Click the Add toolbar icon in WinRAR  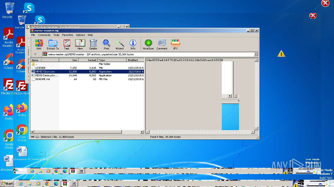[x=39, y=44]
